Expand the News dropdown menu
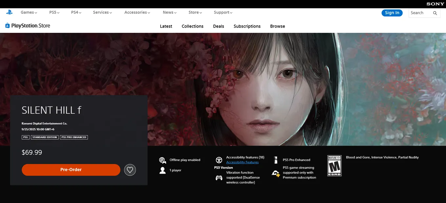The image size is (446, 203). coord(170,12)
